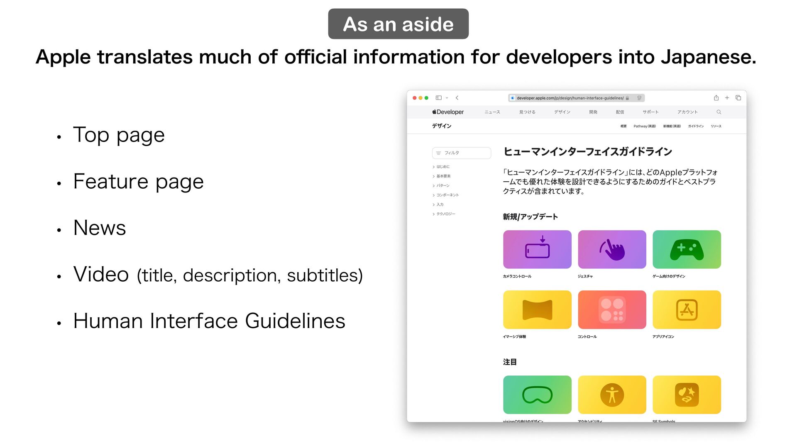This screenshot has width=797, height=448.
Task: Click the 'Top page' bullet text
Action: point(119,135)
